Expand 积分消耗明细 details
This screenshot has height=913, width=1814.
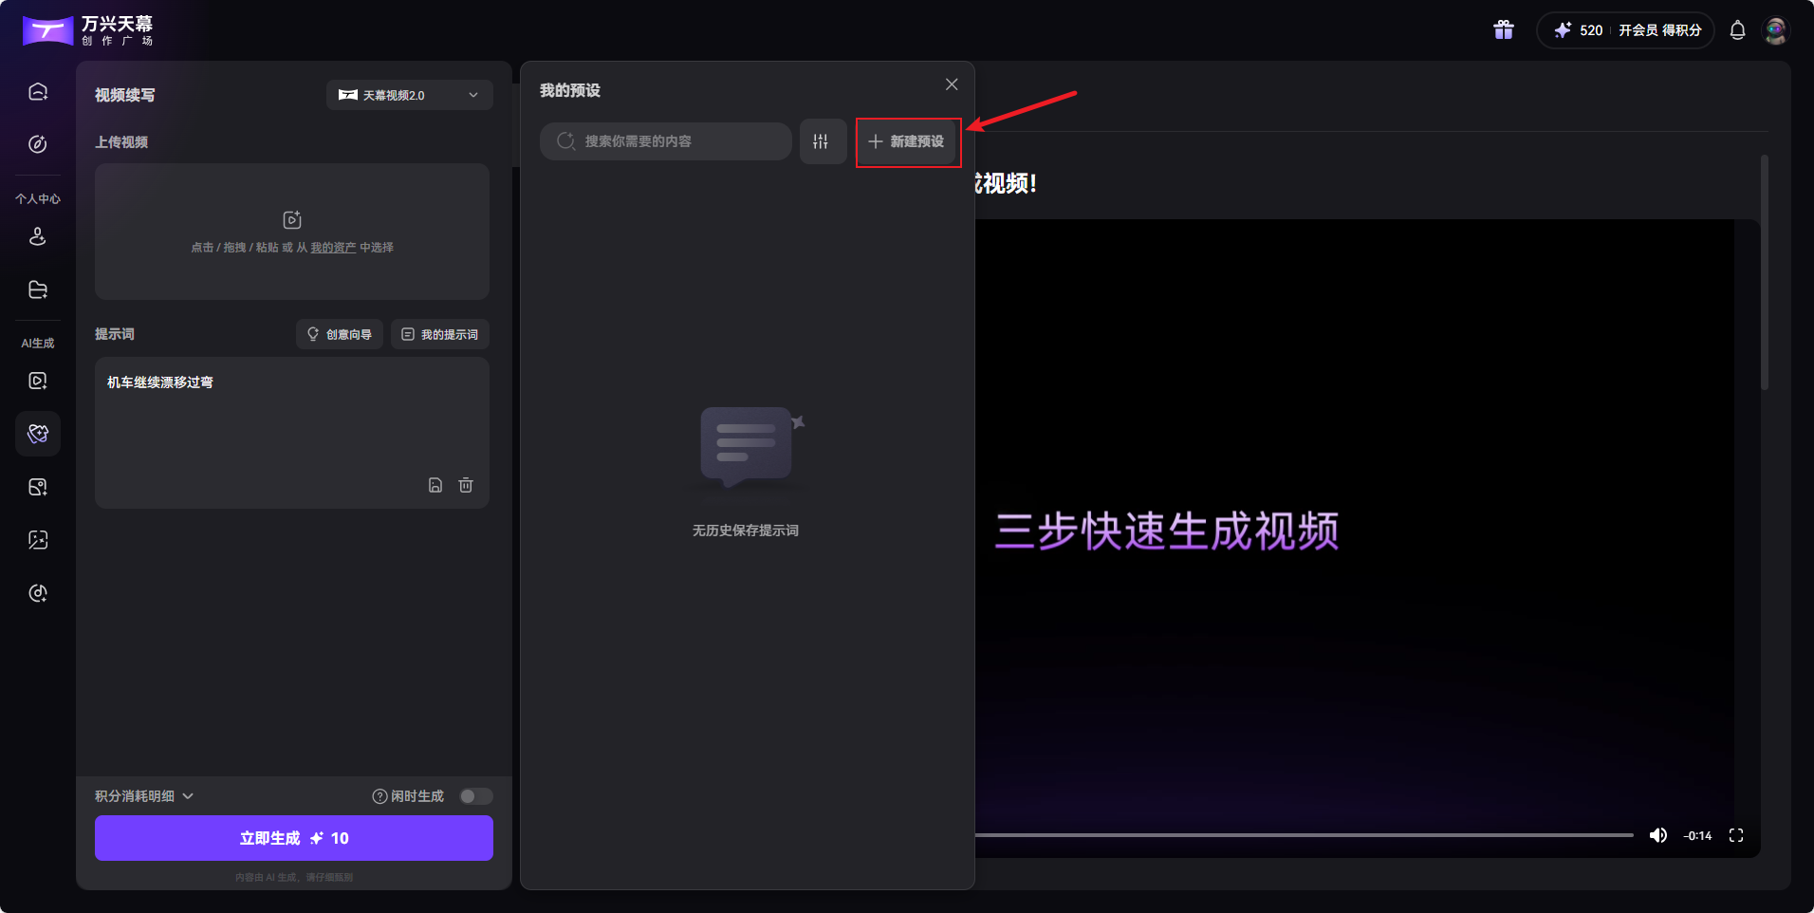click(x=143, y=796)
